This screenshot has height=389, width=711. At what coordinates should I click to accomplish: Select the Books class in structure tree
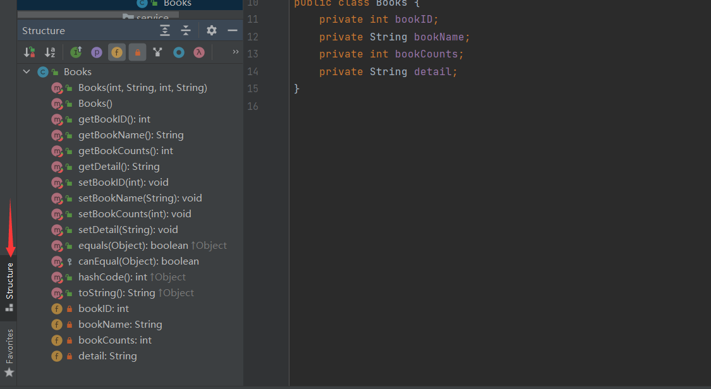click(x=78, y=72)
